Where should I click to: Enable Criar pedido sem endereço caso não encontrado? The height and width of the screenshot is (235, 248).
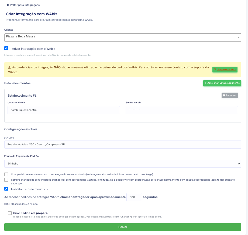6,174
